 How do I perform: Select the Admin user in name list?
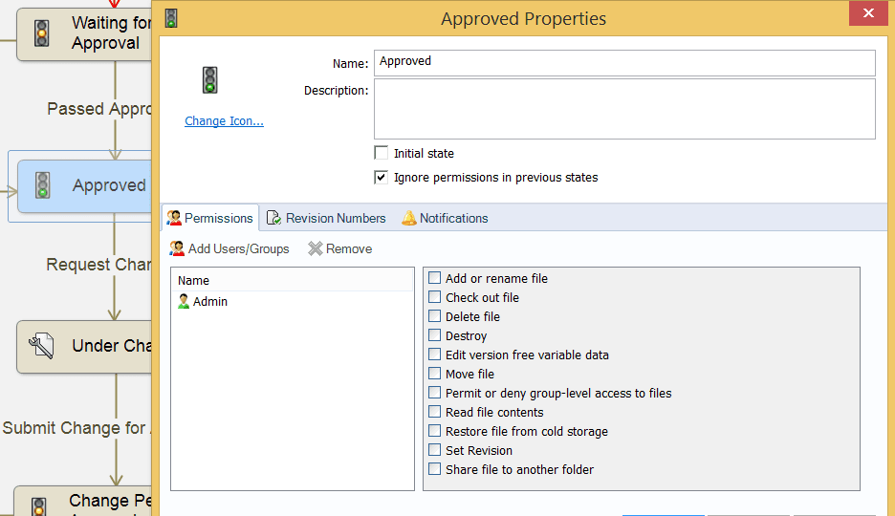(x=209, y=302)
